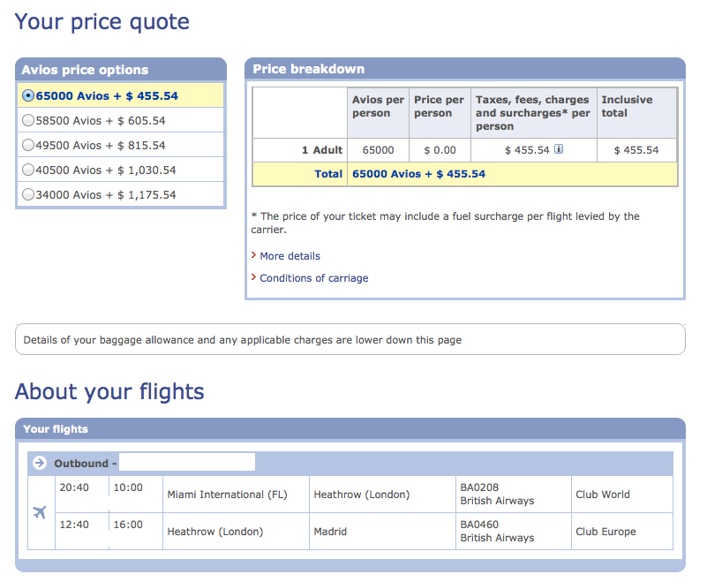Select the 65000 Avios + $455.54 option

tap(29, 95)
